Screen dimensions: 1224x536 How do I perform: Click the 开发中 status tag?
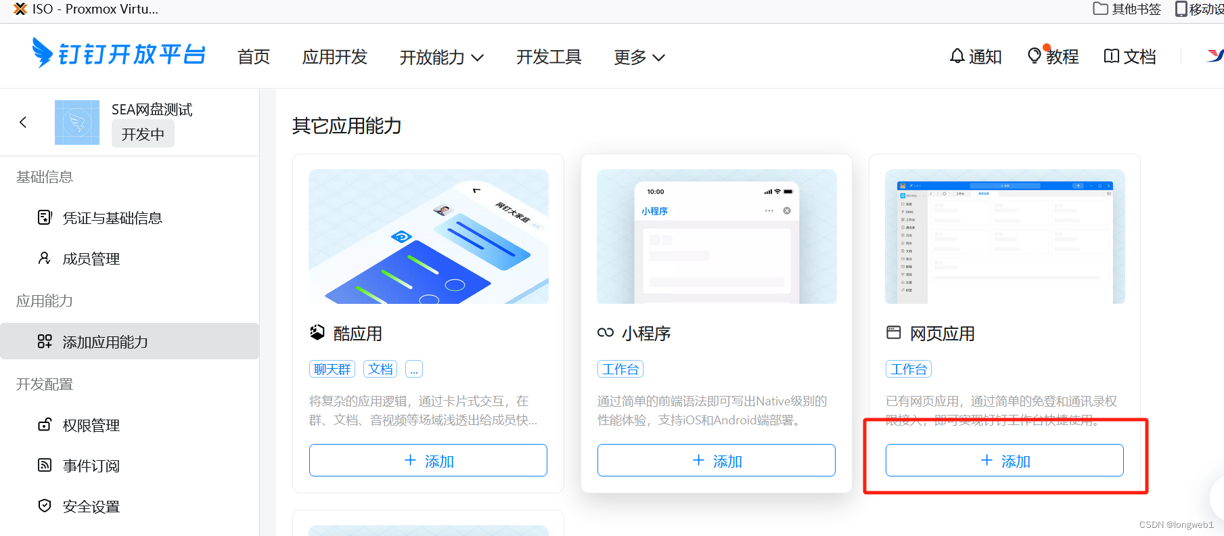coord(143,134)
